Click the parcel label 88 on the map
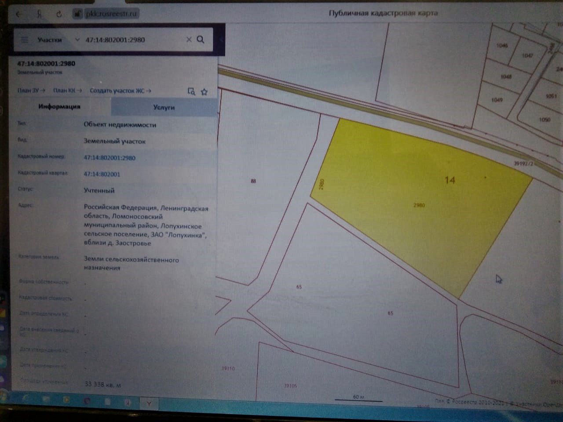This screenshot has width=563, height=422. coord(253,181)
